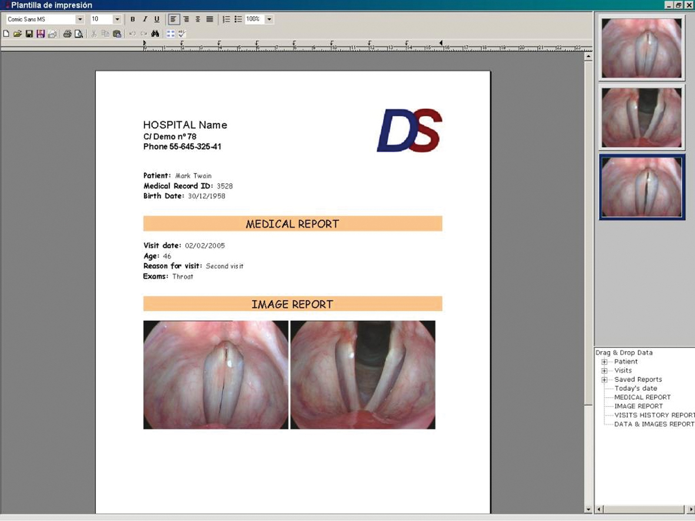
Task: Select Today's date in the data tree
Action: [636, 388]
